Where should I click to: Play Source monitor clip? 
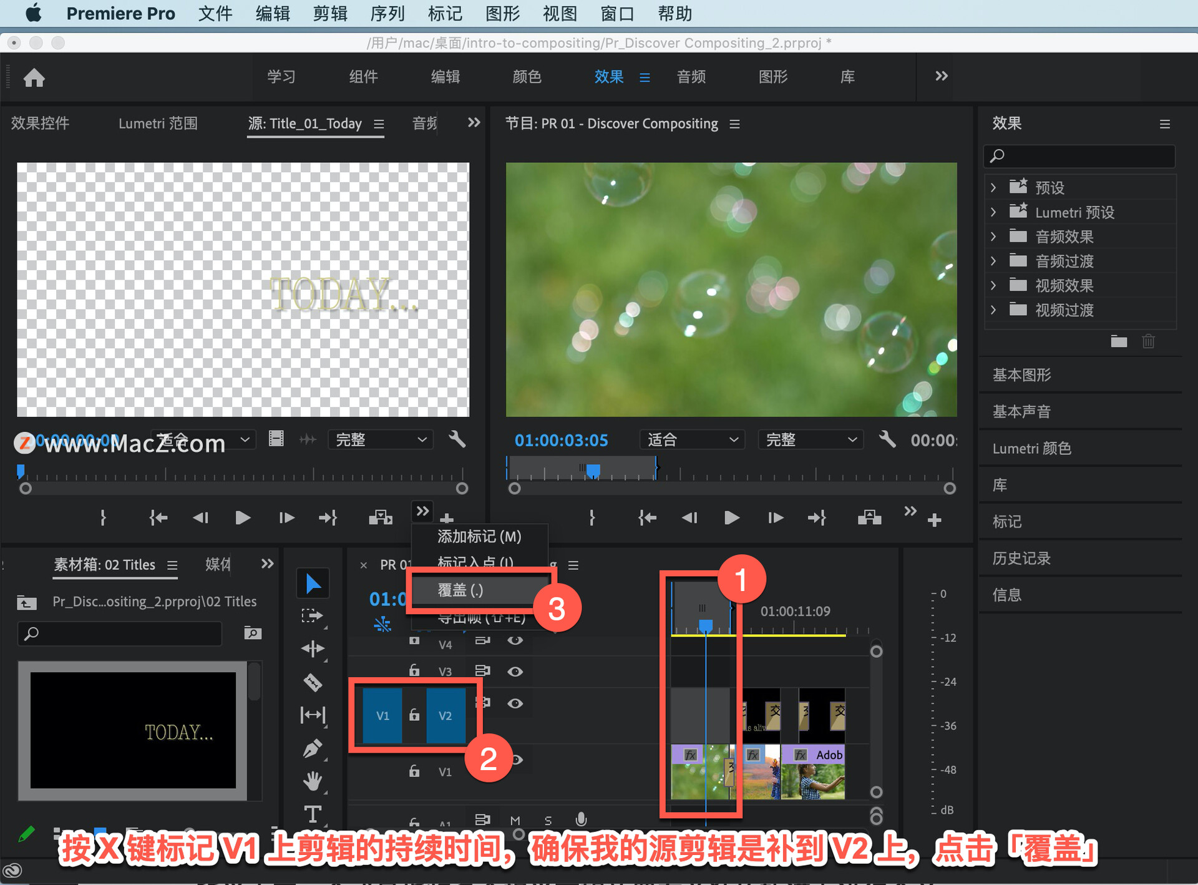tap(243, 517)
